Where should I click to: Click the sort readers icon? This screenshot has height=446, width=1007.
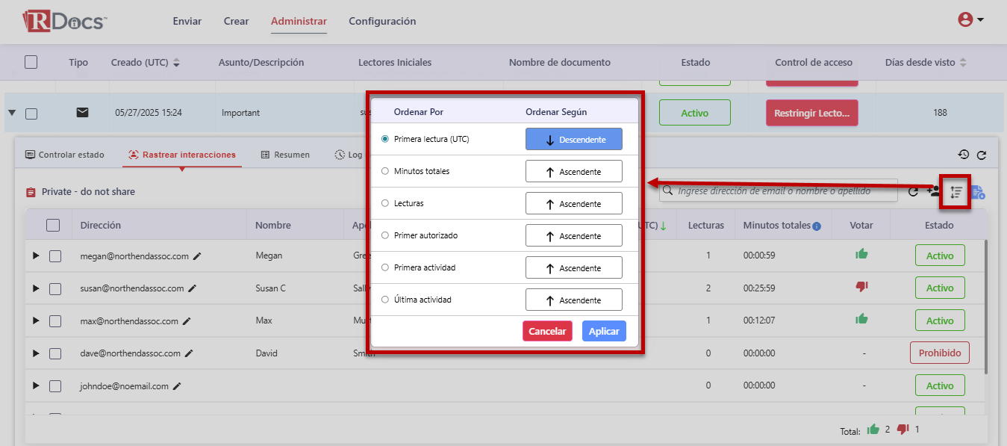click(955, 192)
